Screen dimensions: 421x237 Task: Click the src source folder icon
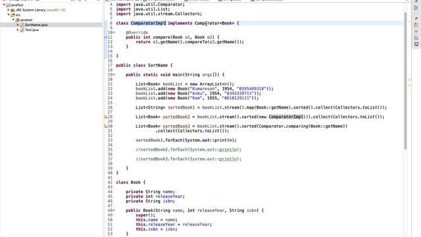point(12,14)
